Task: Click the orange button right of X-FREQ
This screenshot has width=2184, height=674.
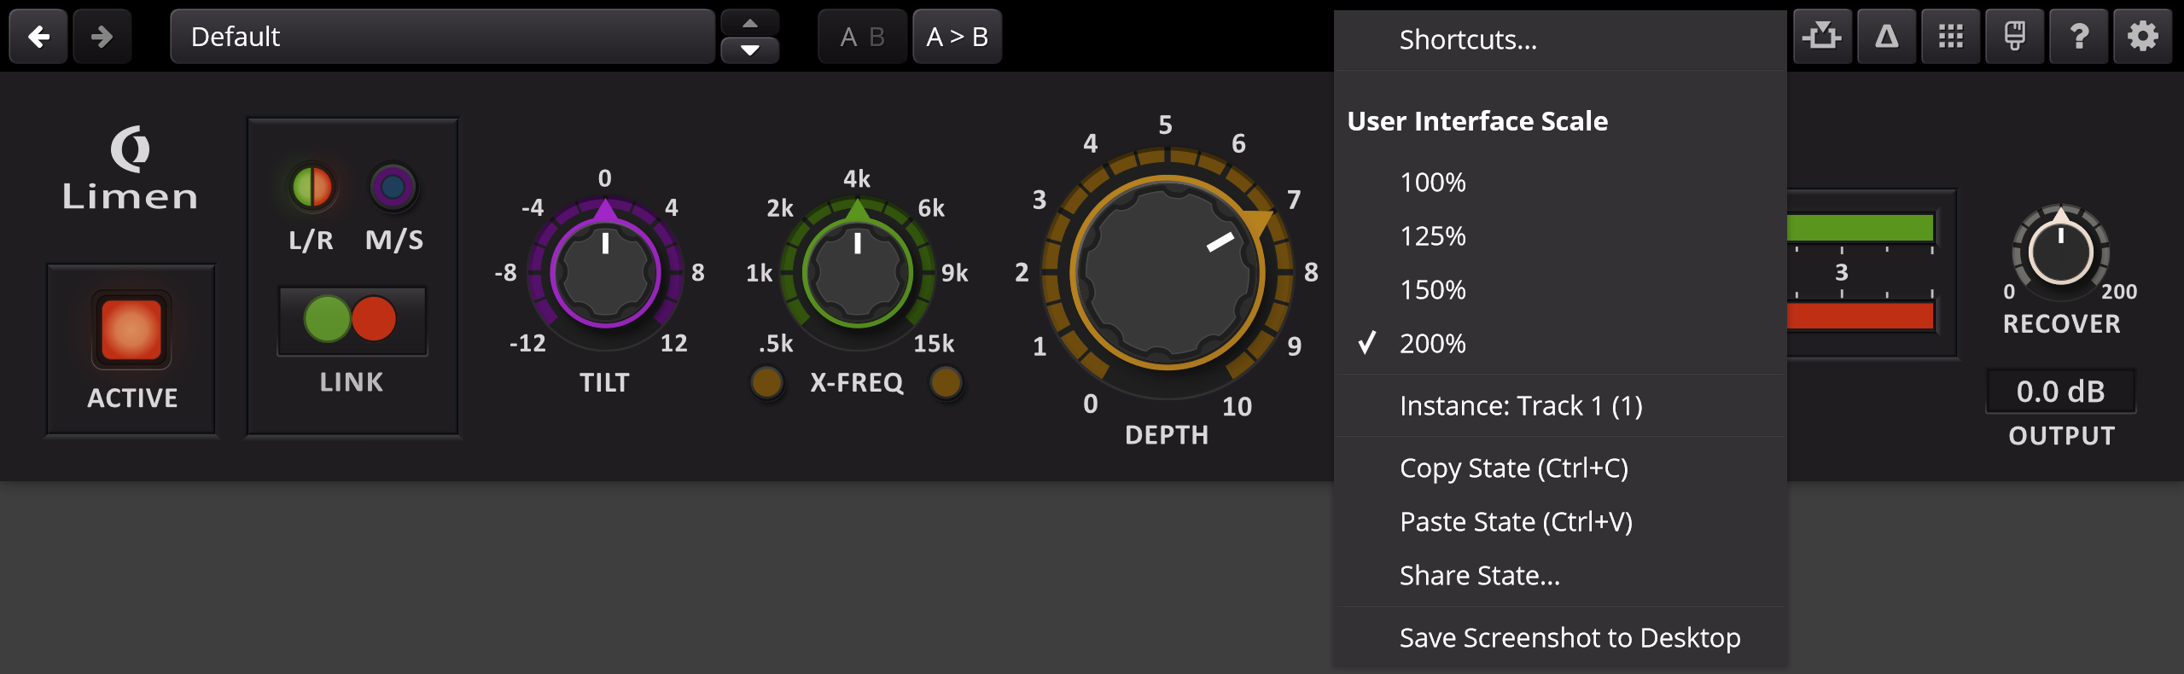Action: click(x=946, y=383)
